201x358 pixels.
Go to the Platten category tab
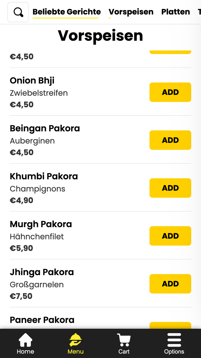coord(175,12)
